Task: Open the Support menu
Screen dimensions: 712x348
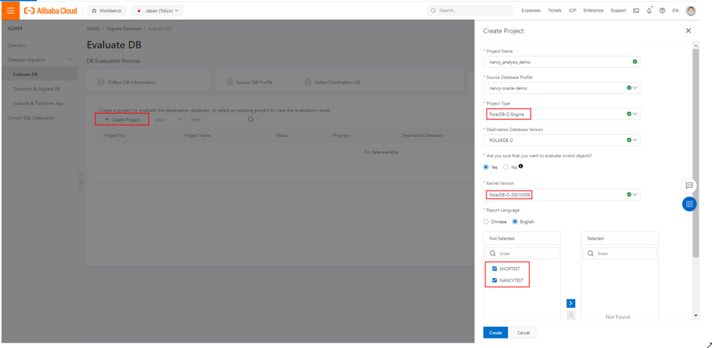Action: (x=618, y=11)
